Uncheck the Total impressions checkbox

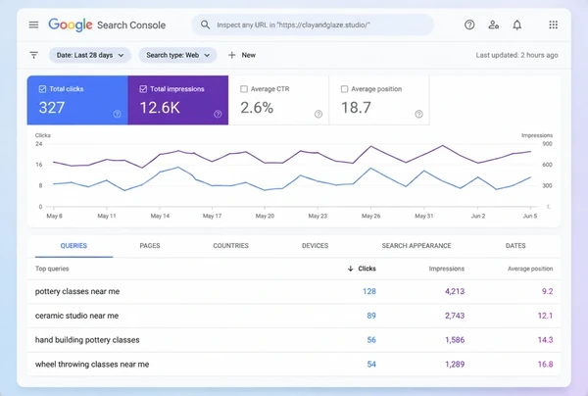[x=143, y=89]
